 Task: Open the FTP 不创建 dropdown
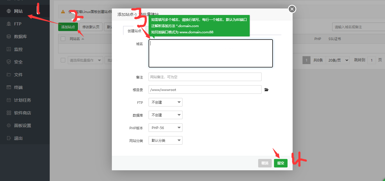[166, 102]
